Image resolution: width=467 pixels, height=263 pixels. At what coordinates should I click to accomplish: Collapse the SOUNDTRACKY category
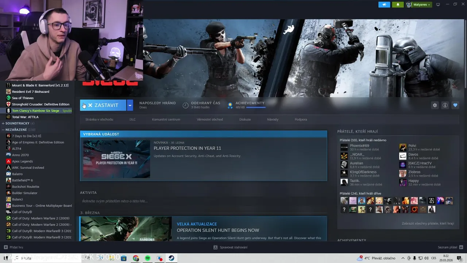pos(3,123)
